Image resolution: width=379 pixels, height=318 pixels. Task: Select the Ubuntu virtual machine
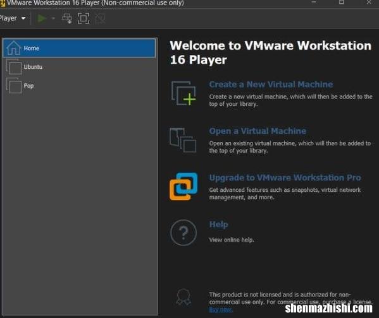coord(79,67)
